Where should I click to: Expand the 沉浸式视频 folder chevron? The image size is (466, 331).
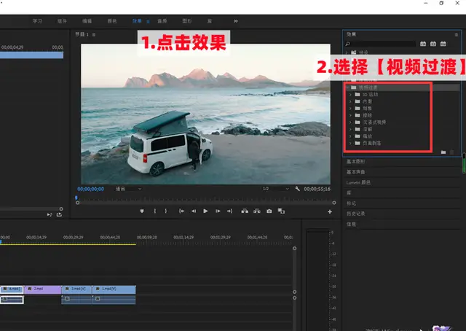click(350, 122)
